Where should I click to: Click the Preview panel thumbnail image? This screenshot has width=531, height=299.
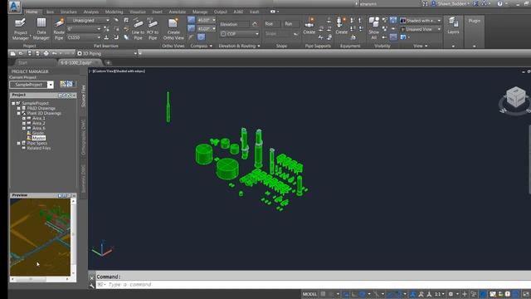[x=40, y=237]
